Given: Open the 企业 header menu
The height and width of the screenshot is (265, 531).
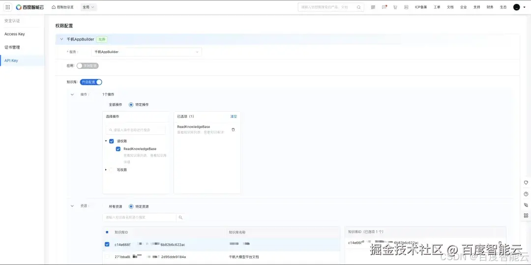Looking at the screenshot, I should (x=463, y=7).
